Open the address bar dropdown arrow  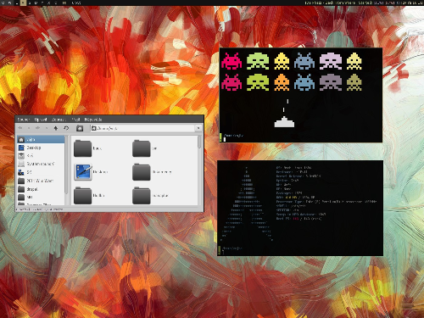[198, 128]
